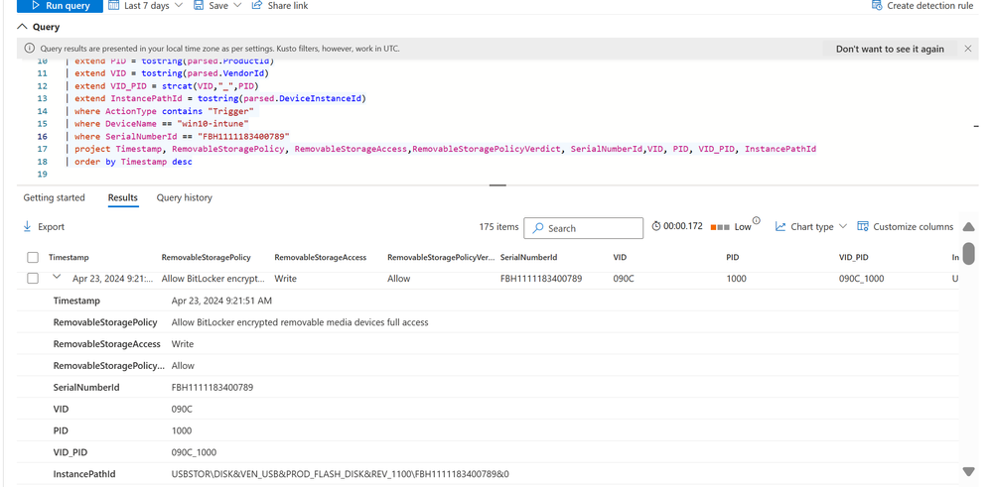Click the 090C_1000 cell in the row
Image resolution: width=992 pixels, height=487 pixels.
862,279
